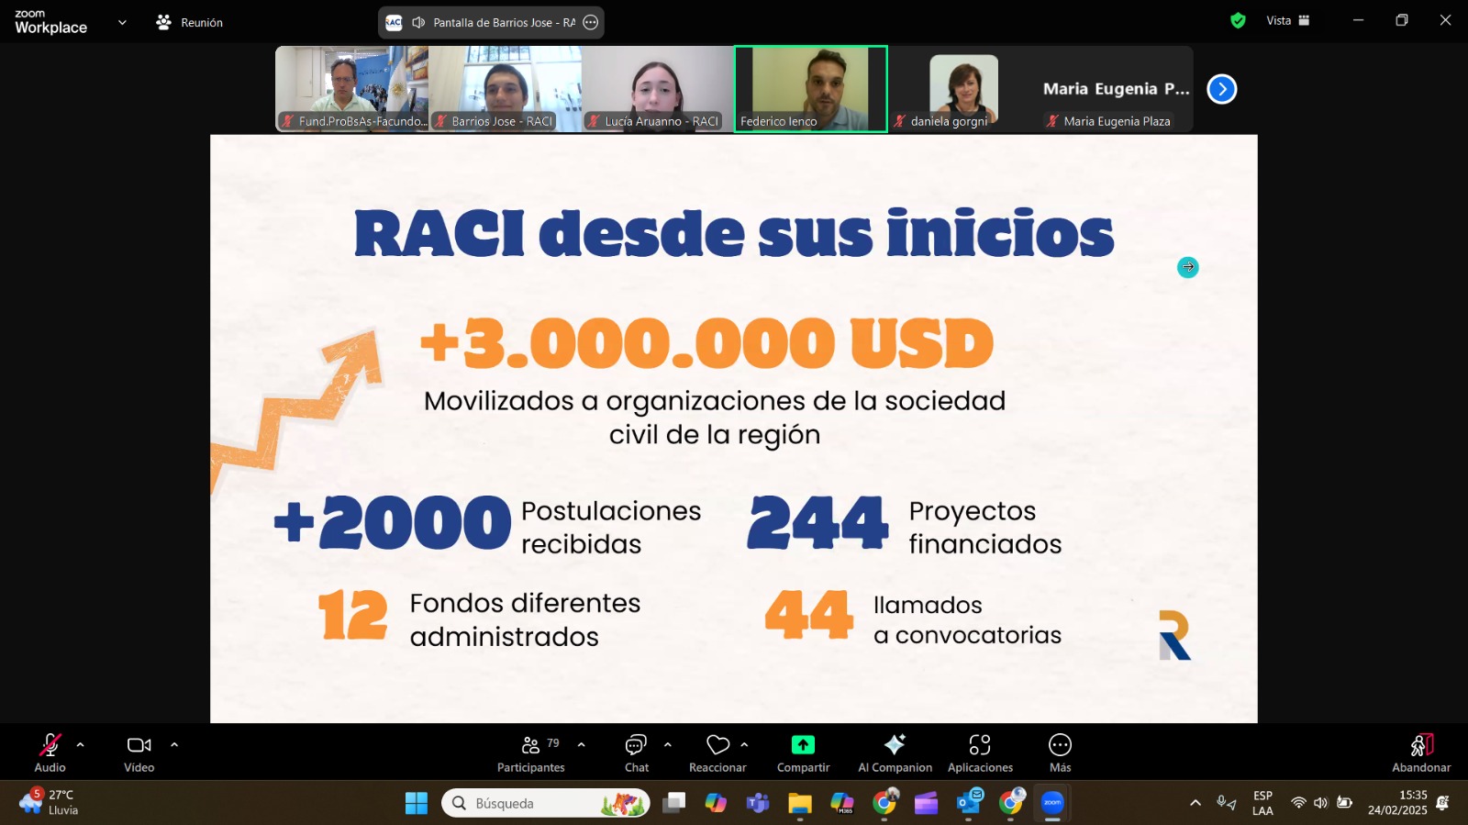Expand audio options arrow next to Audio

[x=81, y=745]
